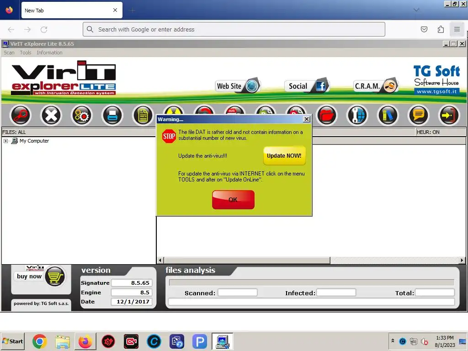This screenshot has width=468, height=351.
Task: Launch Chrome from the taskbar
Action: [x=40, y=341]
